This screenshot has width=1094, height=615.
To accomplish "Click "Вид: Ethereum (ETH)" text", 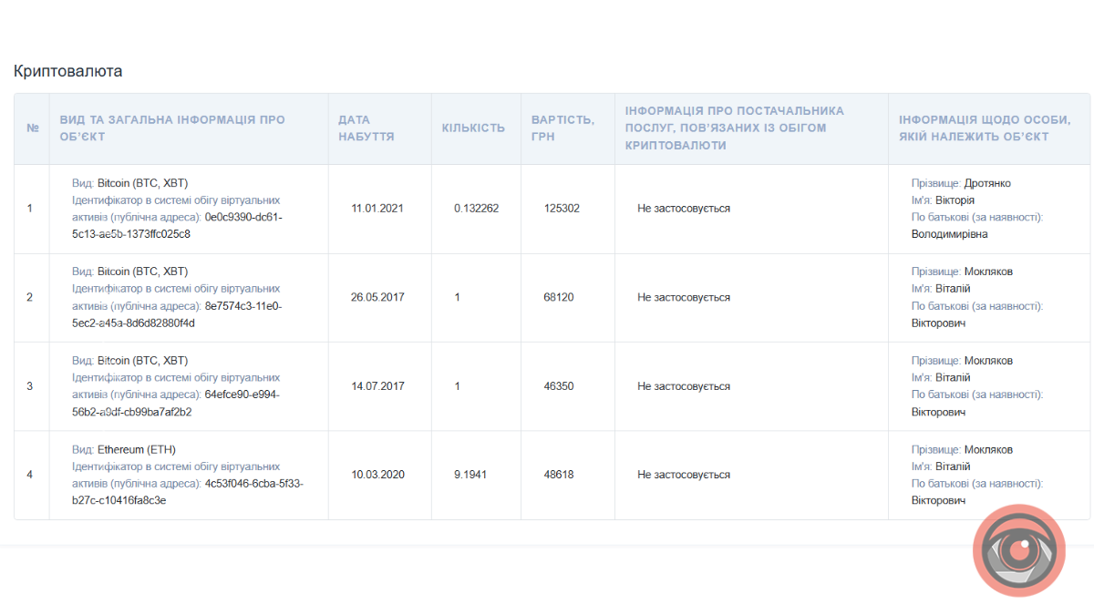I will 124,449.
